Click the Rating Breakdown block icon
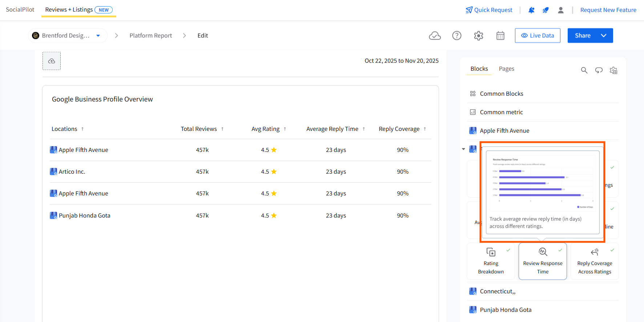The height and width of the screenshot is (322, 644). tap(491, 252)
